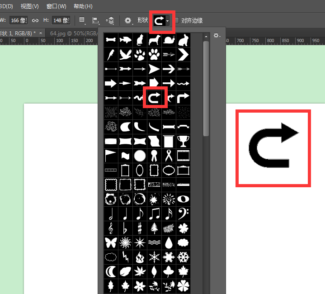Select the ink splatter shape
This screenshot has width=325, height=294.
tap(154, 199)
